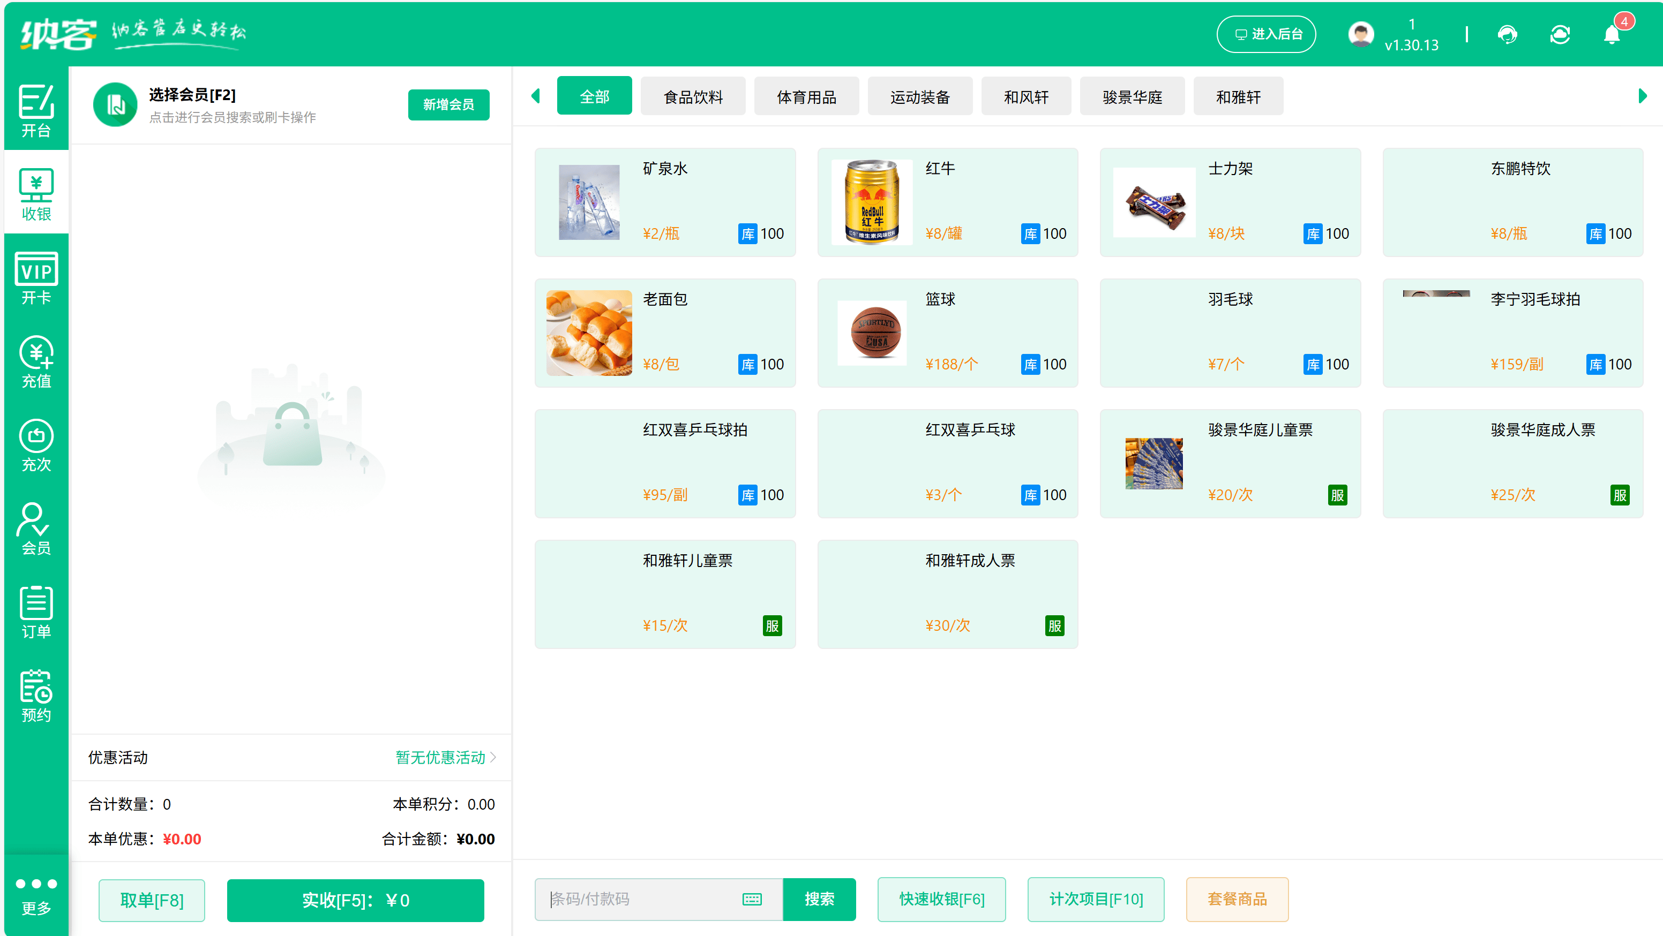Switch to the 和雅轩 category tab

pos(1238,95)
